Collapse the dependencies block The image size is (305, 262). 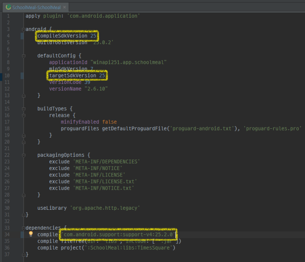[x=23, y=227]
